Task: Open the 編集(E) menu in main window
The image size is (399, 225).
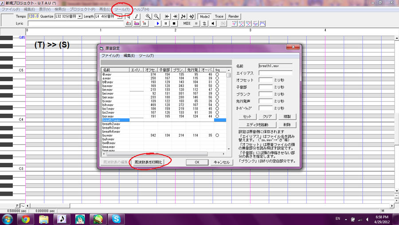Action: coord(29,9)
